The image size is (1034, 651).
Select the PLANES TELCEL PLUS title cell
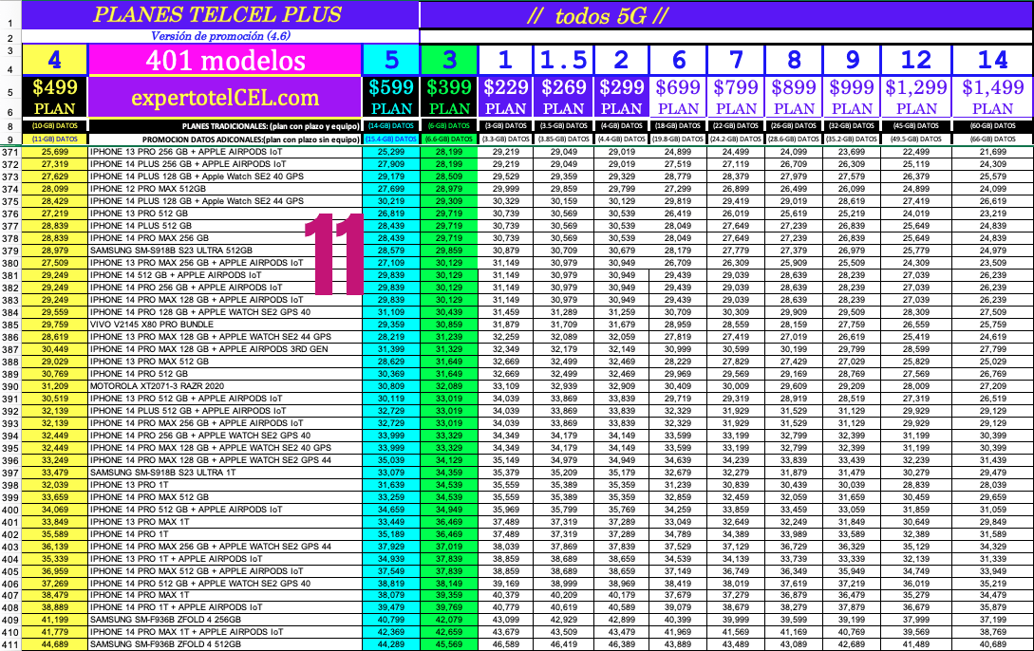point(220,14)
